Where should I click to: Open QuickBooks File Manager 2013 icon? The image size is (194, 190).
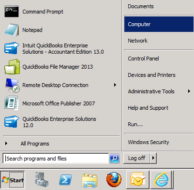12,67
